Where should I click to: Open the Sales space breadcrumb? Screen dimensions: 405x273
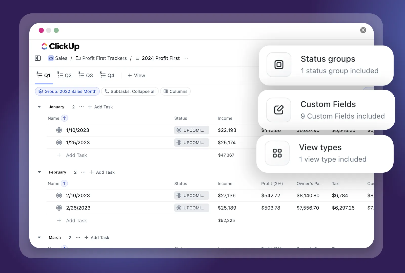click(58, 58)
